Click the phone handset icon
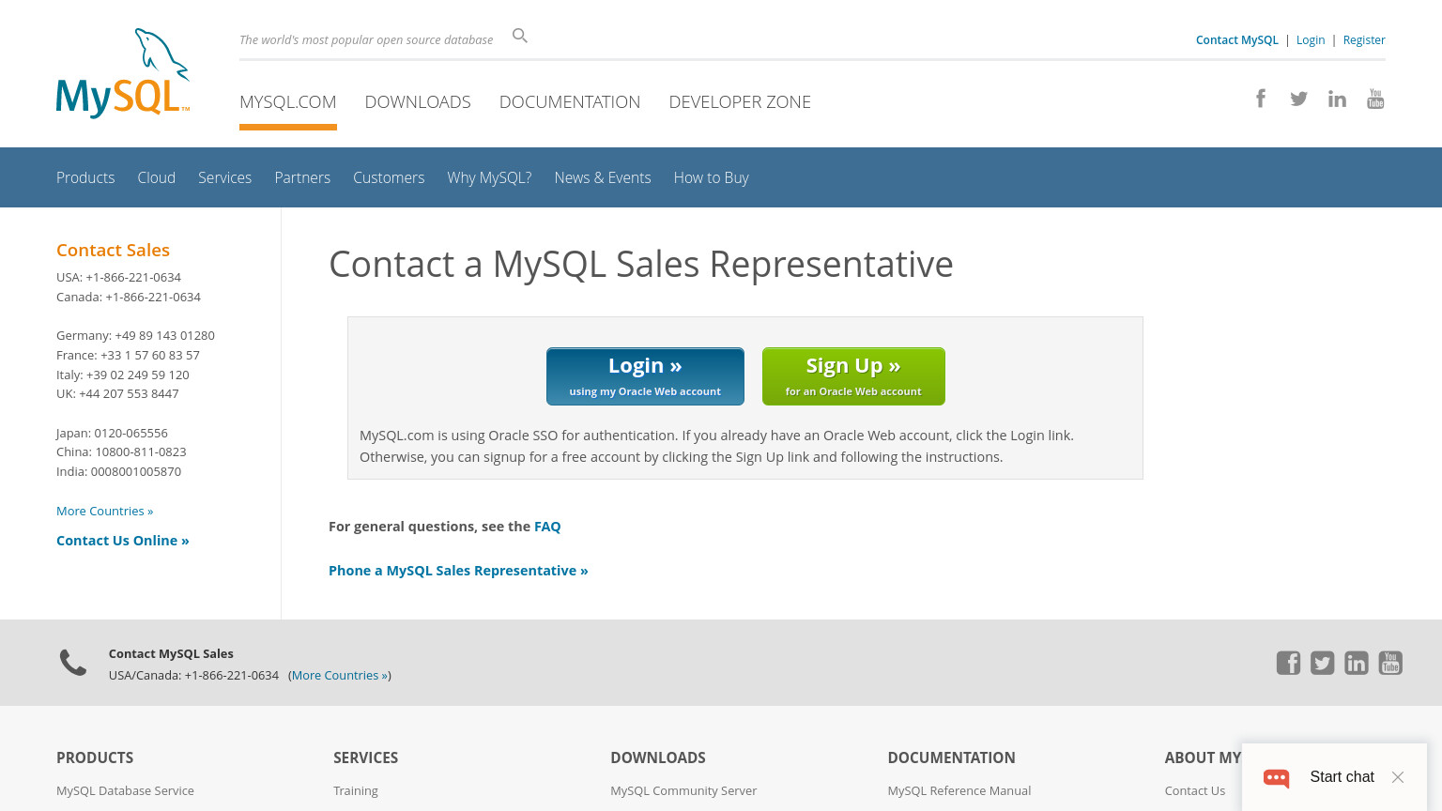 pyautogui.click(x=73, y=663)
